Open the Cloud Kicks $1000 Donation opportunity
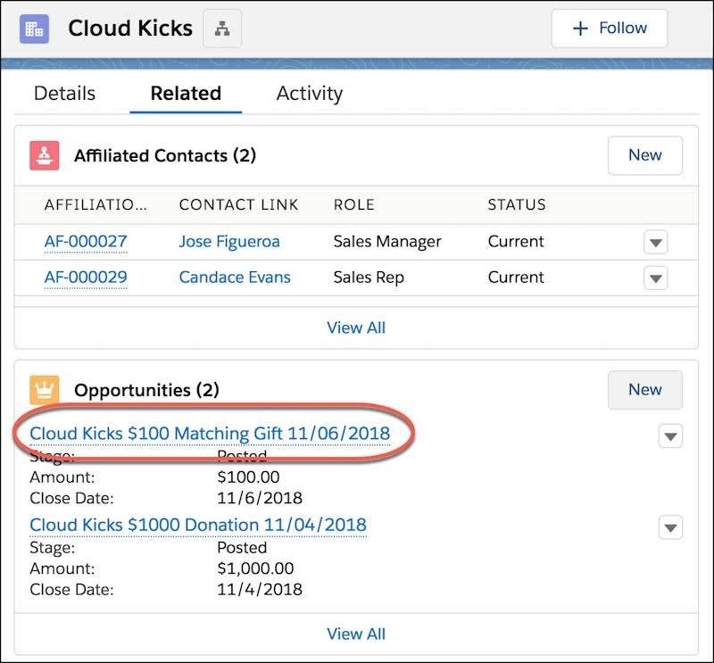 pos(198,525)
